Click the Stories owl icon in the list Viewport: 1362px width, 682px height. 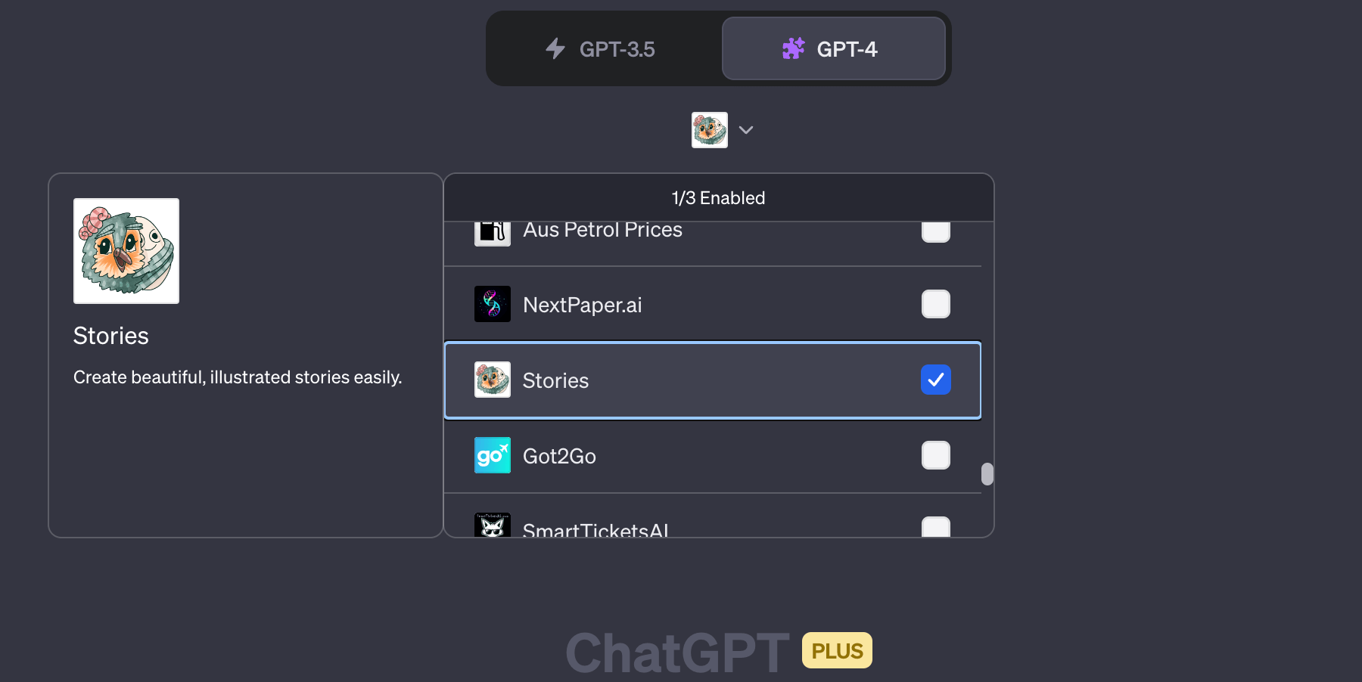(x=492, y=380)
